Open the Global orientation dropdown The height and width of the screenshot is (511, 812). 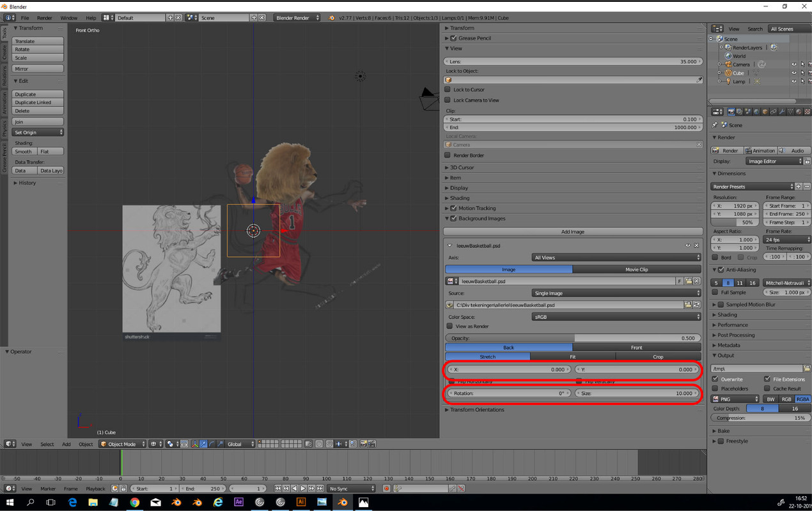tap(240, 444)
